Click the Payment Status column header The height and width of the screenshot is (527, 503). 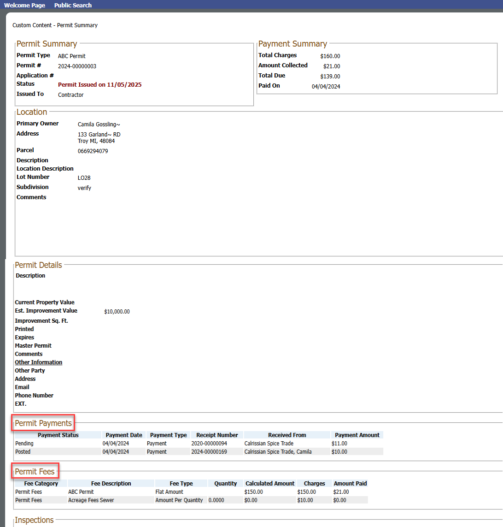coord(58,435)
